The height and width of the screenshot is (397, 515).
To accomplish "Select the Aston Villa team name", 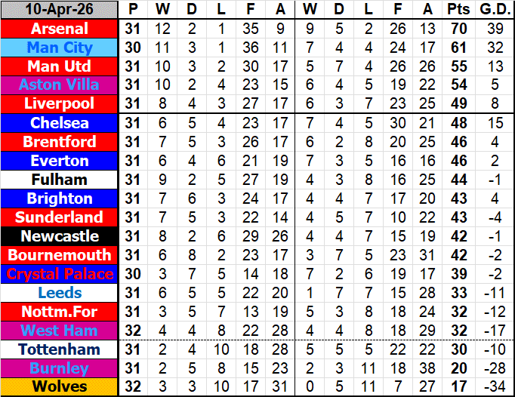I will (x=60, y=85).
